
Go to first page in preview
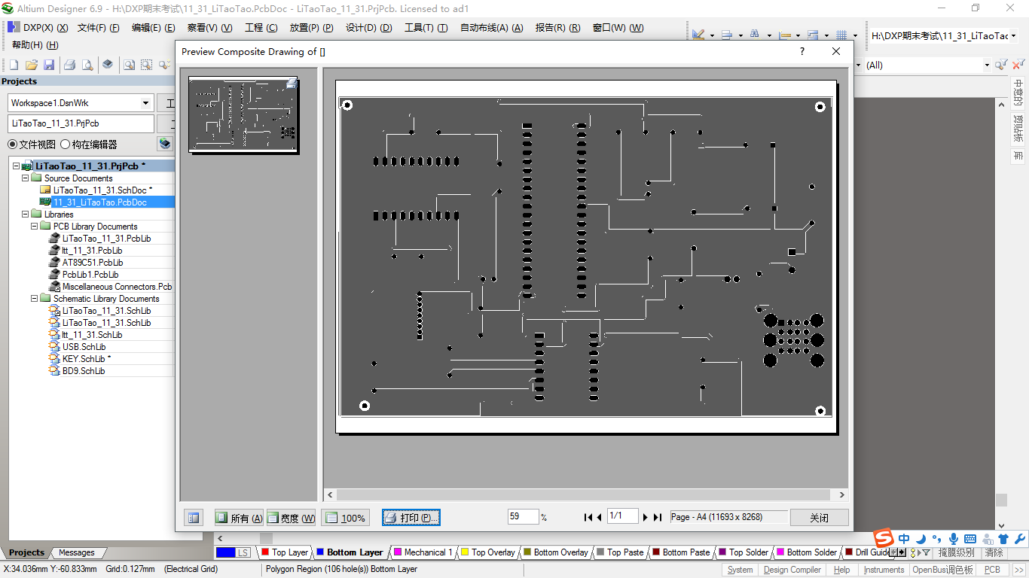coord(588,517)
